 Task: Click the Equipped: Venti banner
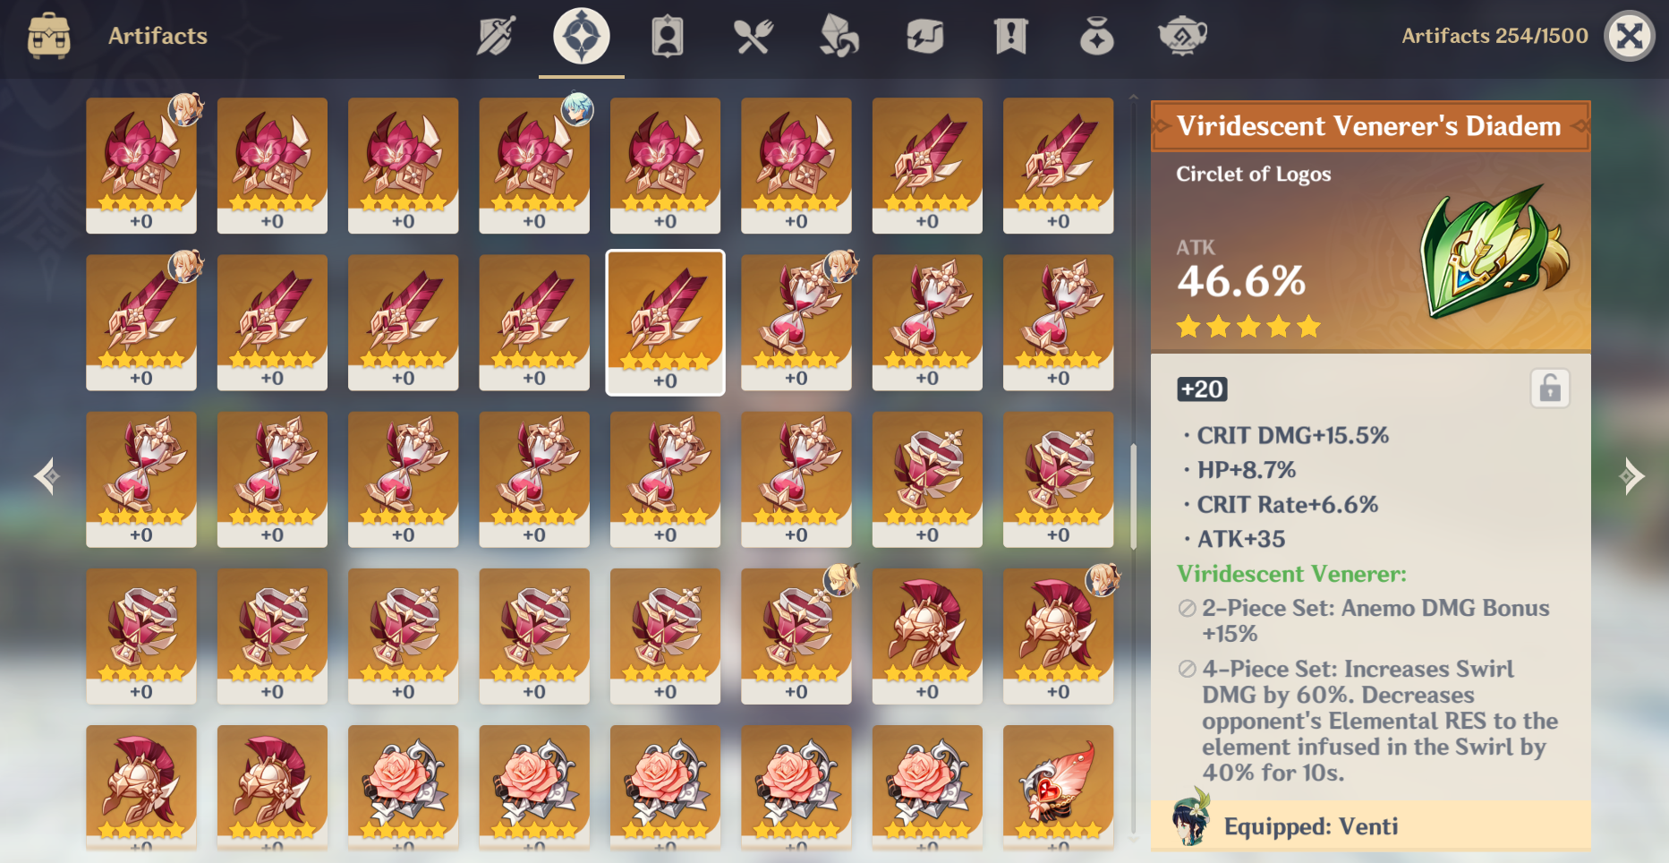tap(1371, 825)
